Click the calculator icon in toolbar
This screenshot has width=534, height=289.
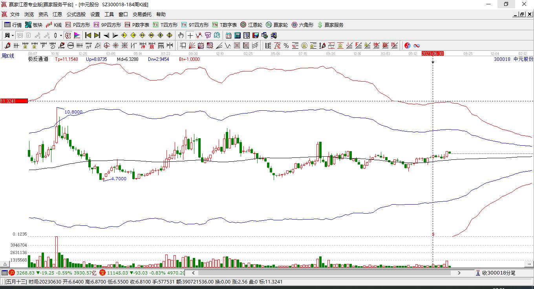(x=237, y=35)
